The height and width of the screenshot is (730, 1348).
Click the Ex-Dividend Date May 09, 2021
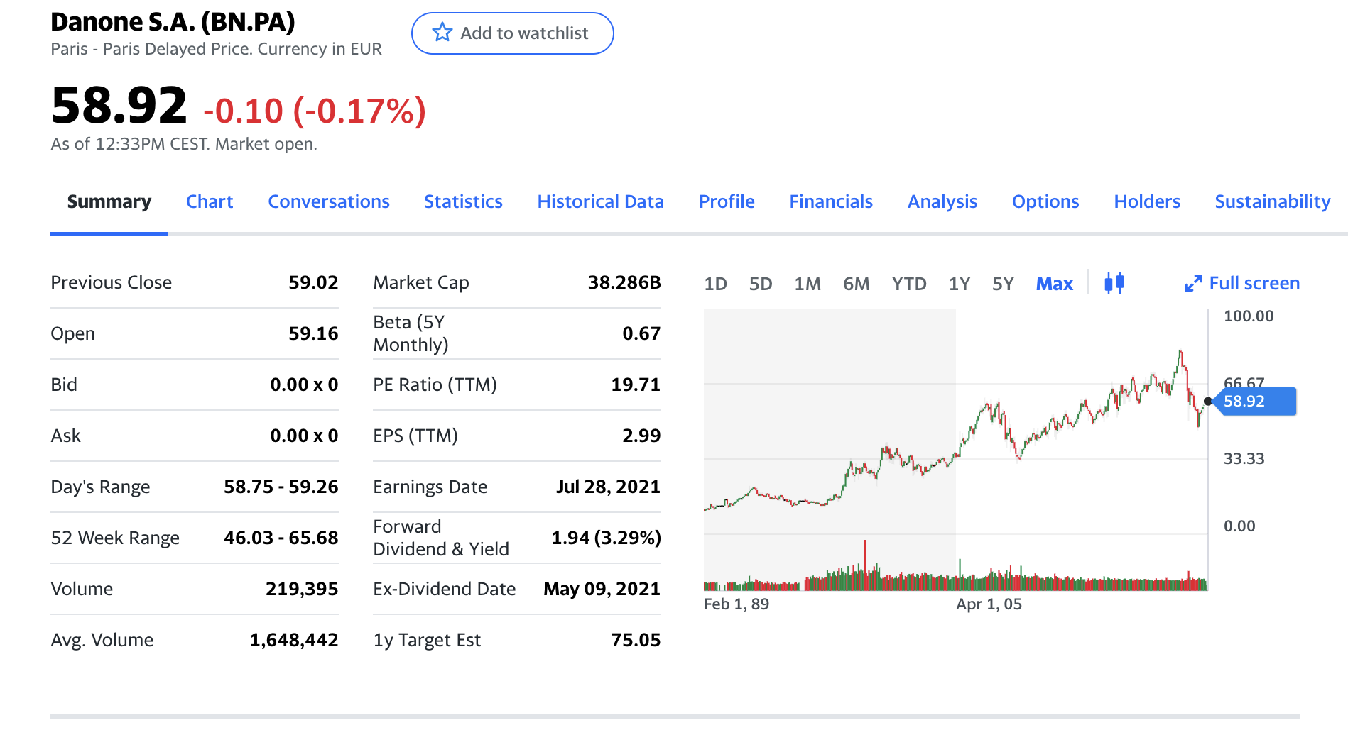pyautogui.click(x=602, y=589)
